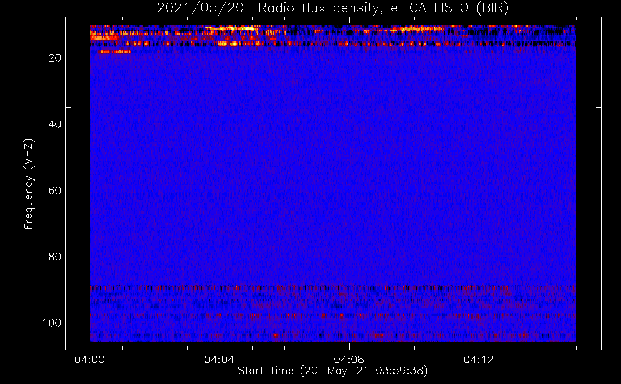Click the 'Start Time (20-May-21 03:59:38)' label

(333, 371)
